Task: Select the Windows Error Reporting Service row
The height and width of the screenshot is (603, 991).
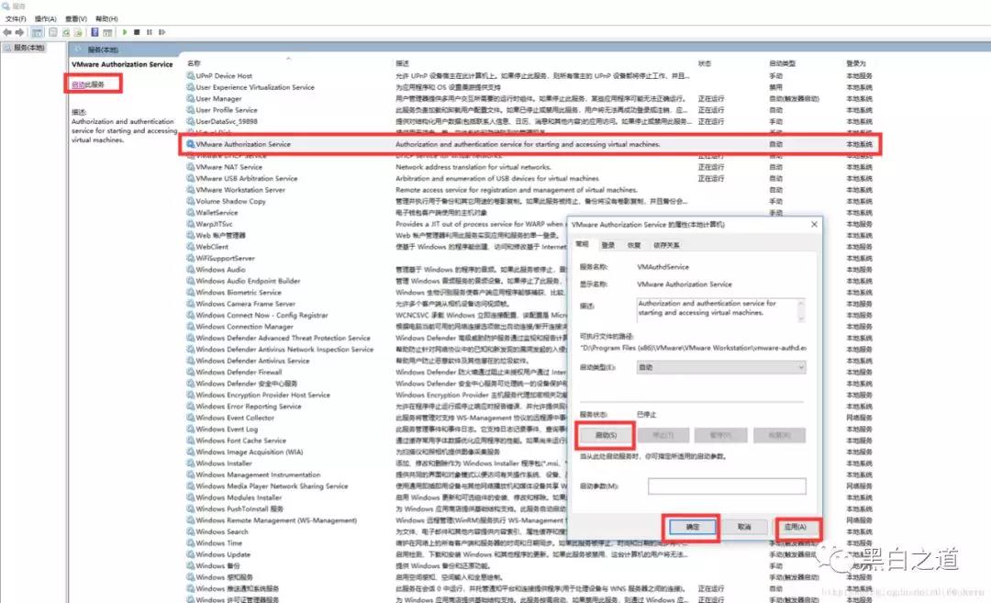Action: 529,407
